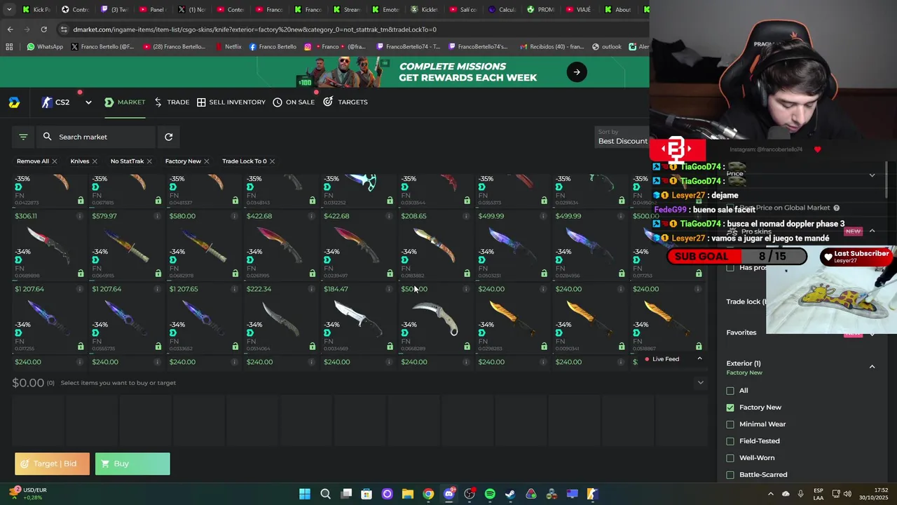This screenshot has width=897, height=505.
Task: Open the outlook bookmark
Action: pos(607,47)
